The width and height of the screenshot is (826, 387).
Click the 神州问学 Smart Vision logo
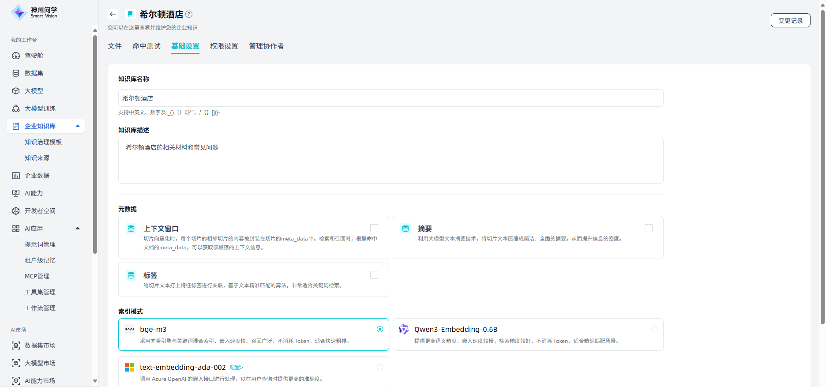tap(34, 12)
